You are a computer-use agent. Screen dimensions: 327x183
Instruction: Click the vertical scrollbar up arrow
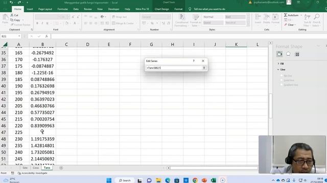[x=270, y=43]
